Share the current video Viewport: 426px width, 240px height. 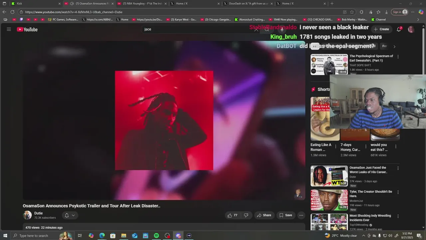264,215
